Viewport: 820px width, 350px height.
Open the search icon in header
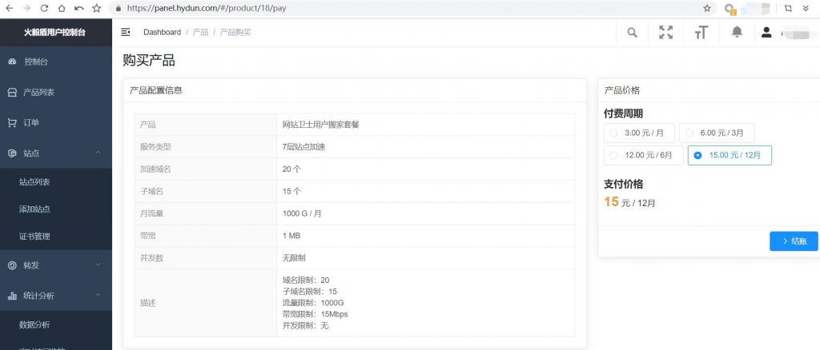pos(633,32)
